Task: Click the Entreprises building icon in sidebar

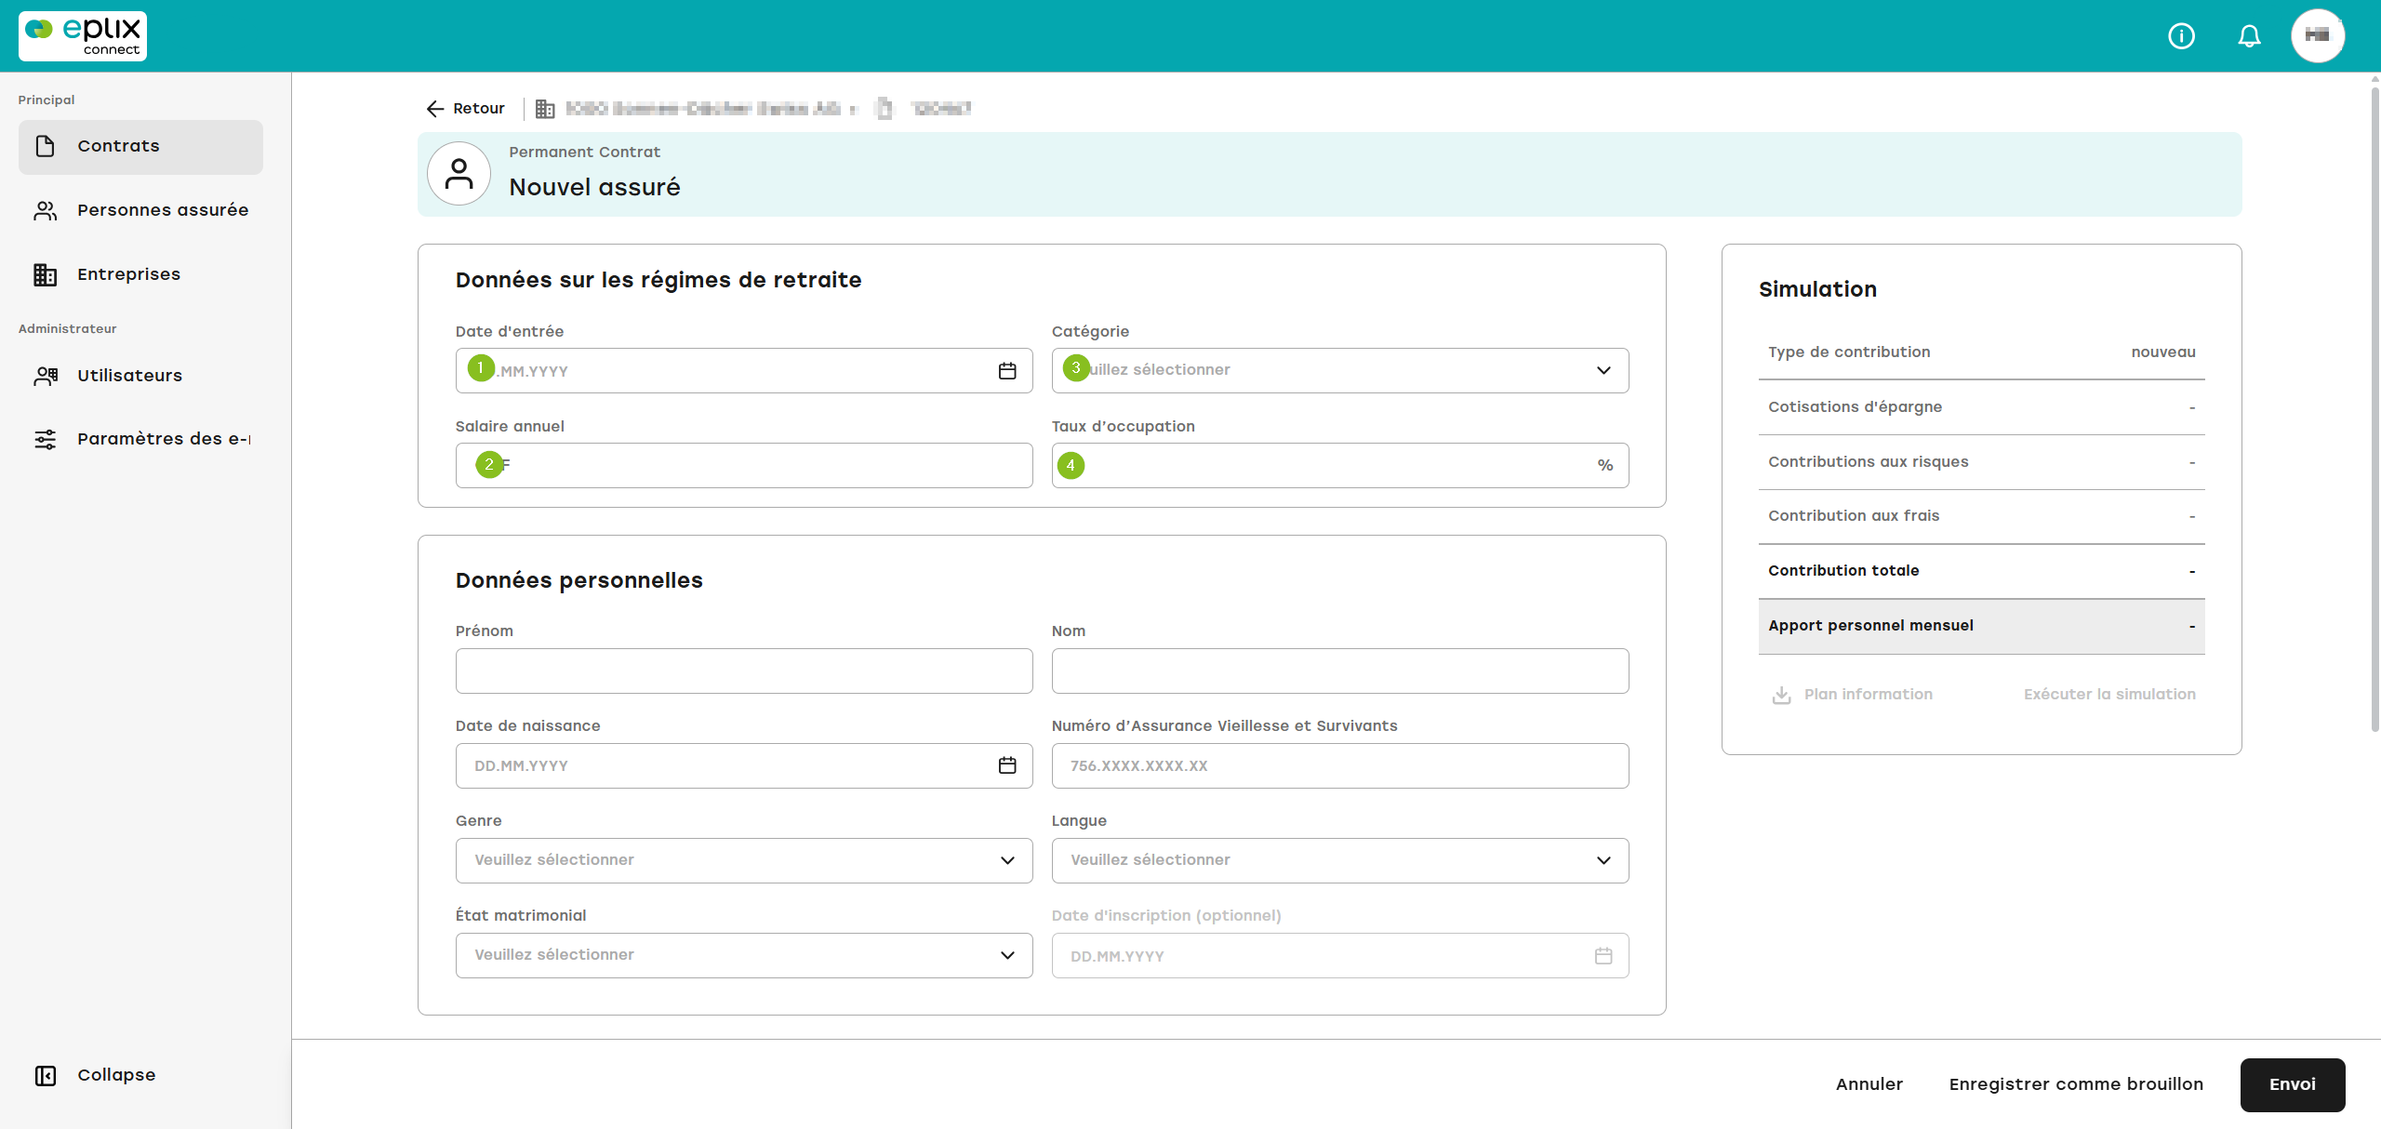Action: 46,274
